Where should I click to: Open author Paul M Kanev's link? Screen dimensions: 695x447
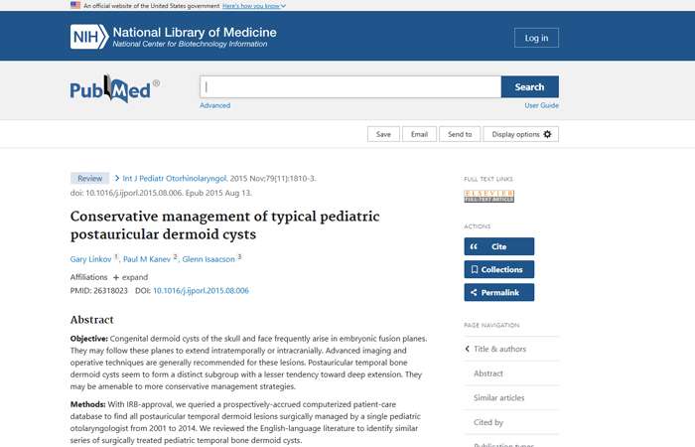coord(147,259)
